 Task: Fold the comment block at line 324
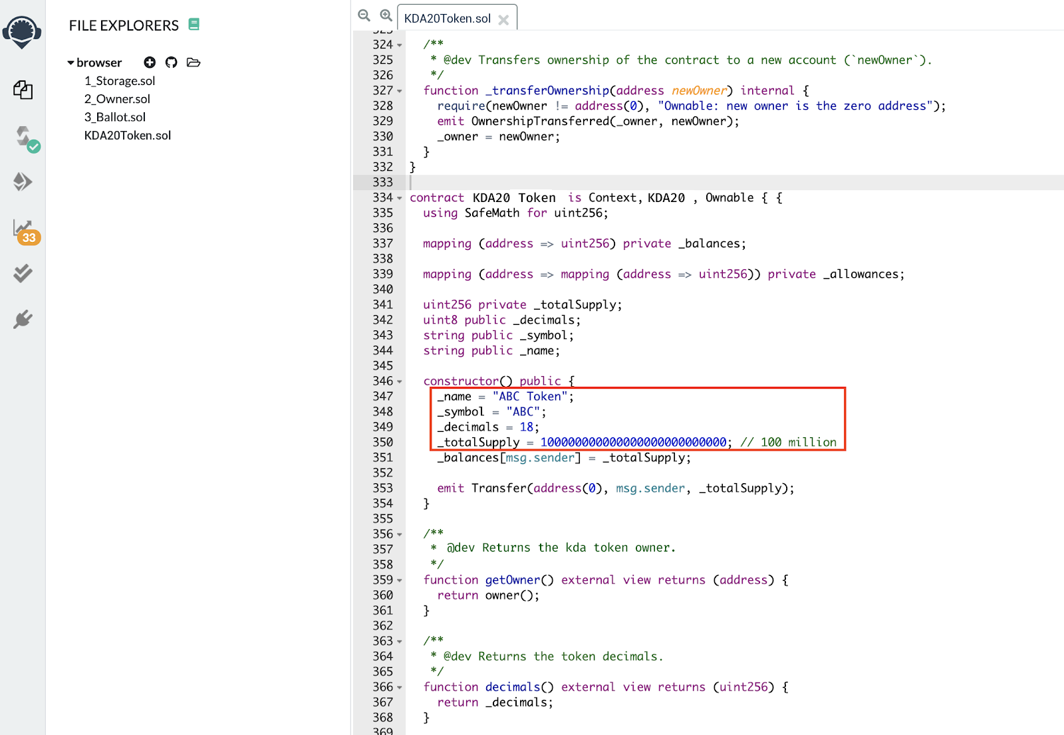[x=400, y=45]
